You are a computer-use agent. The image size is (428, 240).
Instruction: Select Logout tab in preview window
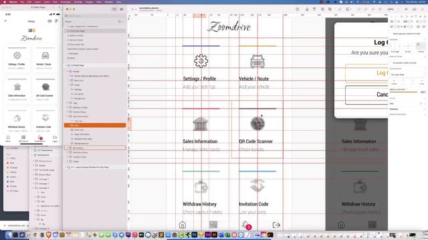[55, 139]
